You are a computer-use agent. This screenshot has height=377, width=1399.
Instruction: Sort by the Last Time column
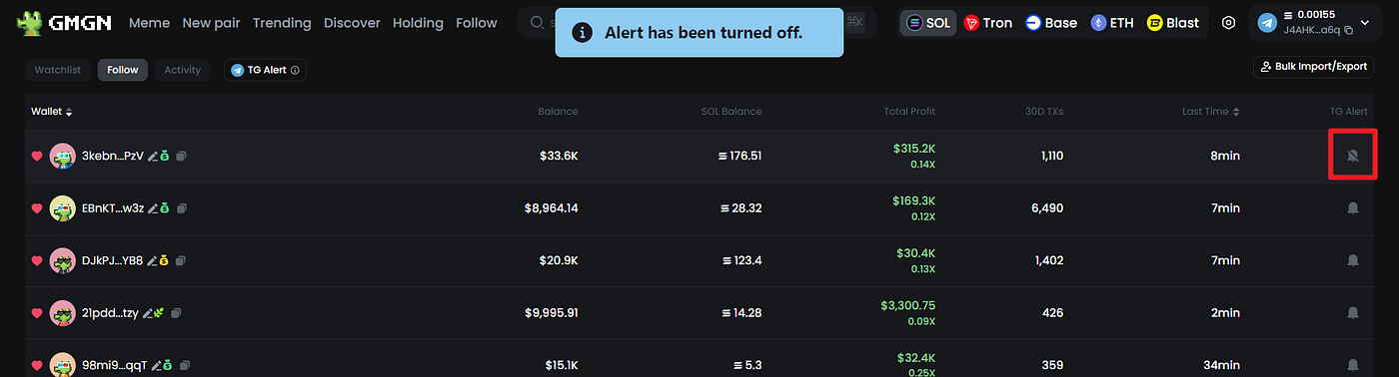(1211, 112)
